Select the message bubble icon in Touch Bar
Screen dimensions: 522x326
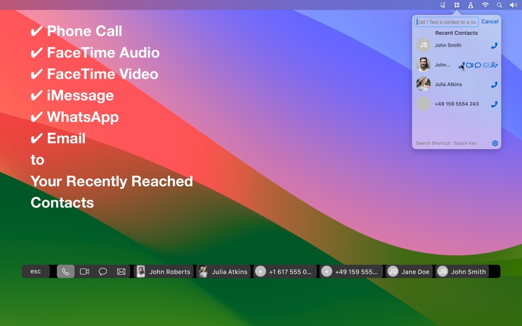pyautogui.click(x=103, y=272)
